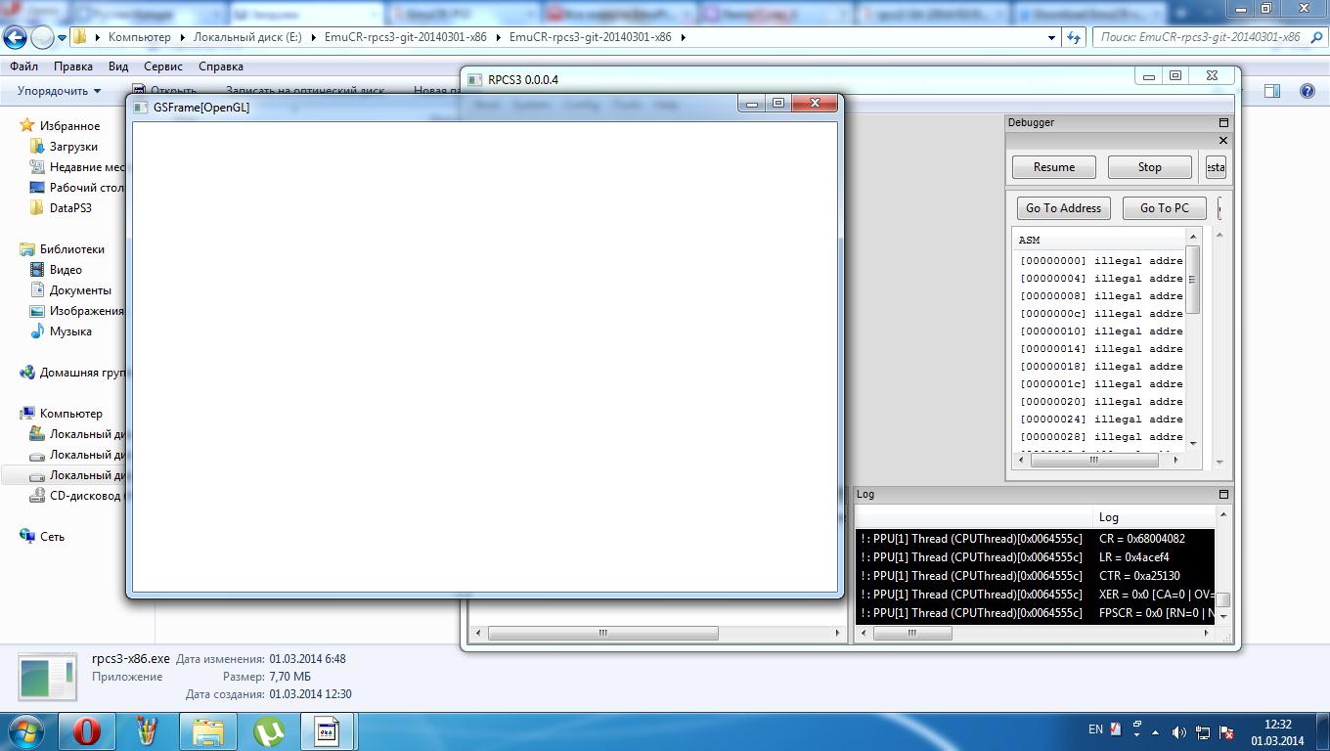Click Локальный диск (E:) in address bar

tap(247, 37)
